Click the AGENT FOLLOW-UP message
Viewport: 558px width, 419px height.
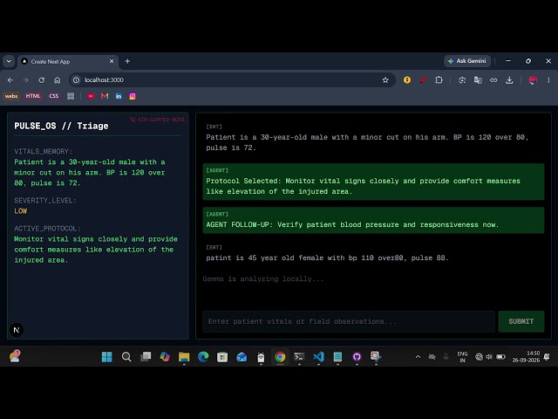(373, 220)
